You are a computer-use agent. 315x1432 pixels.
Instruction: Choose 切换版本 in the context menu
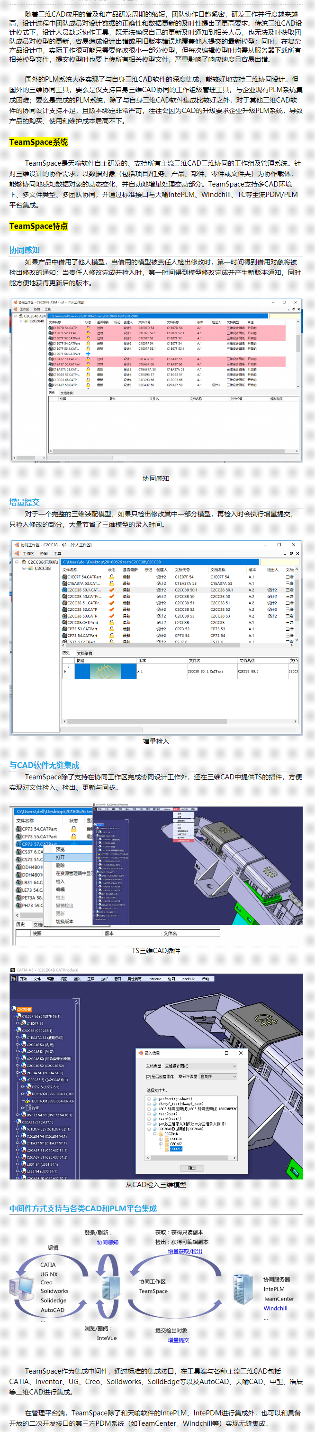click(x=65, y=922)
